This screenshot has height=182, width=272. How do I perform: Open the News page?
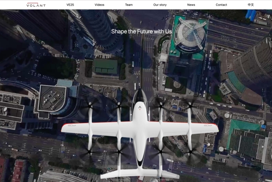point(191,5)
